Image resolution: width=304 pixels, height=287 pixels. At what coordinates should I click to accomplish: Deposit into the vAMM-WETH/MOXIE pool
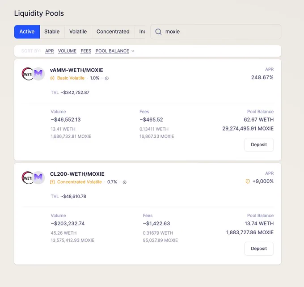259,145
